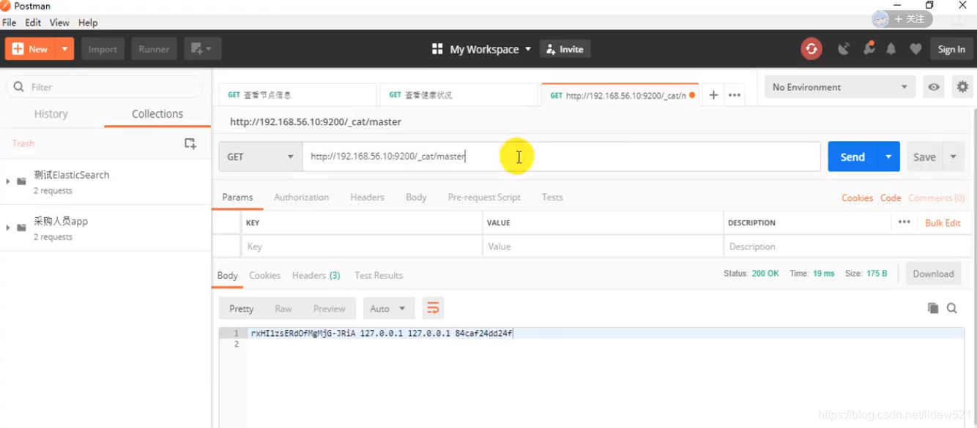
Task: Click the heart icon in header
Action: coord(915,49)
